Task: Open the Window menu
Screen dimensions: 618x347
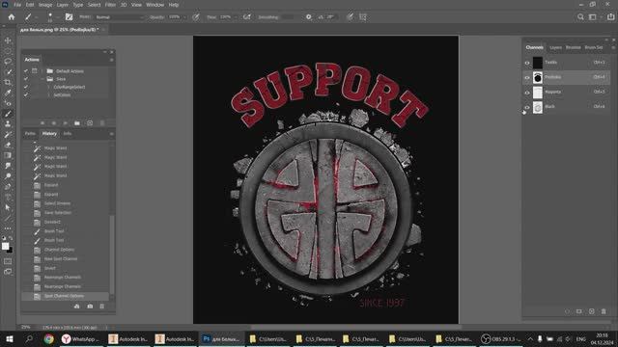Action: 154,5
